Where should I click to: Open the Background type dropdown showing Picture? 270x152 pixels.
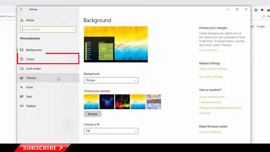111,80
